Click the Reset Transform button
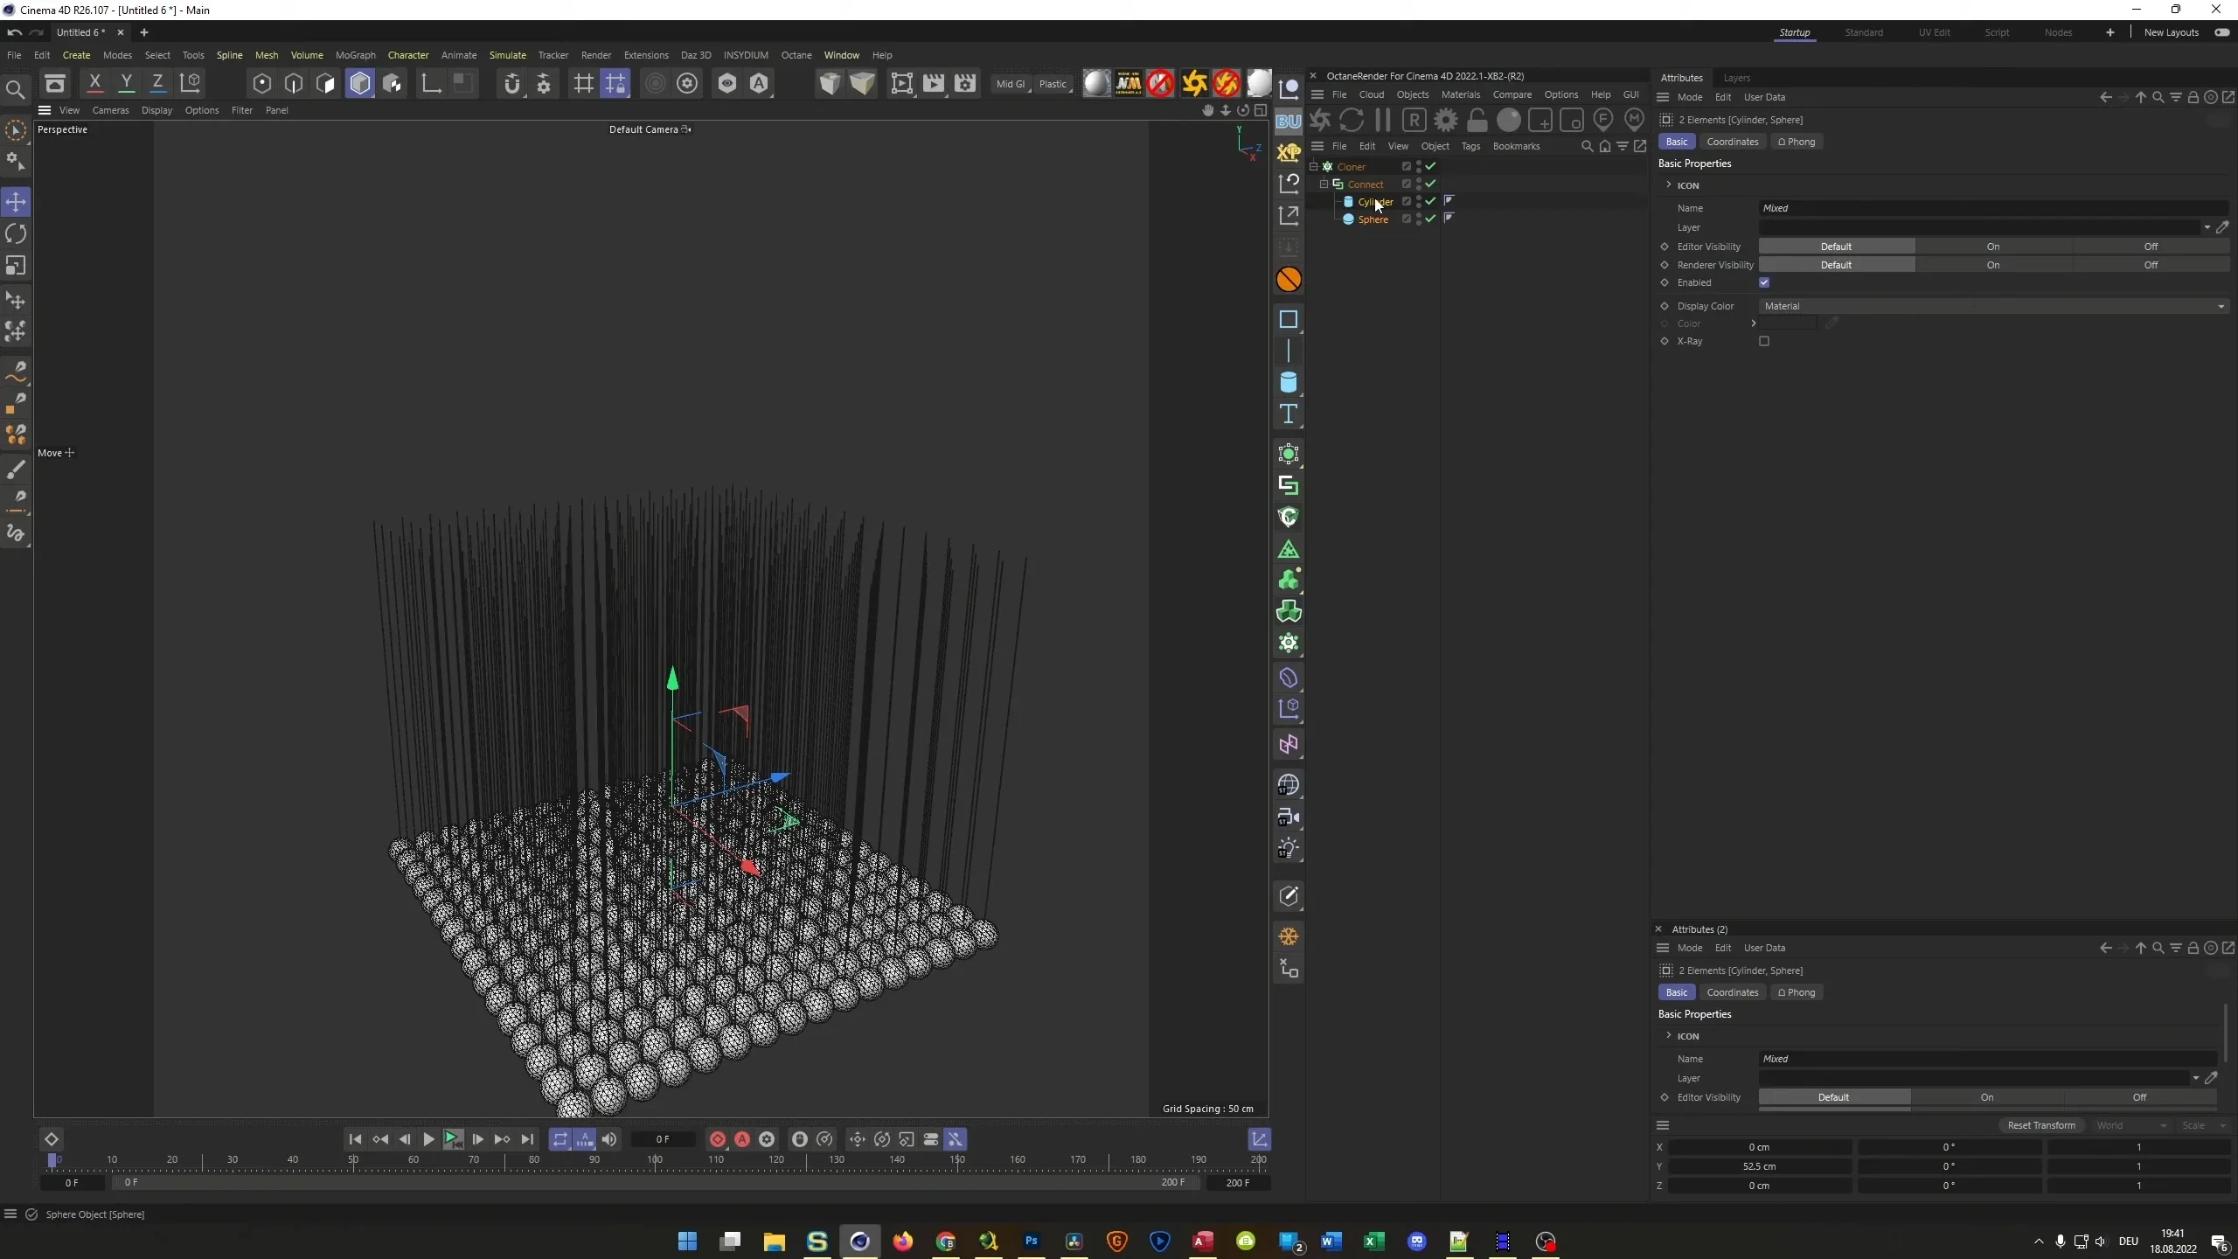Image resolution: width=2238 pixels, height=1259 pixels. [x=2040, y=1125]
